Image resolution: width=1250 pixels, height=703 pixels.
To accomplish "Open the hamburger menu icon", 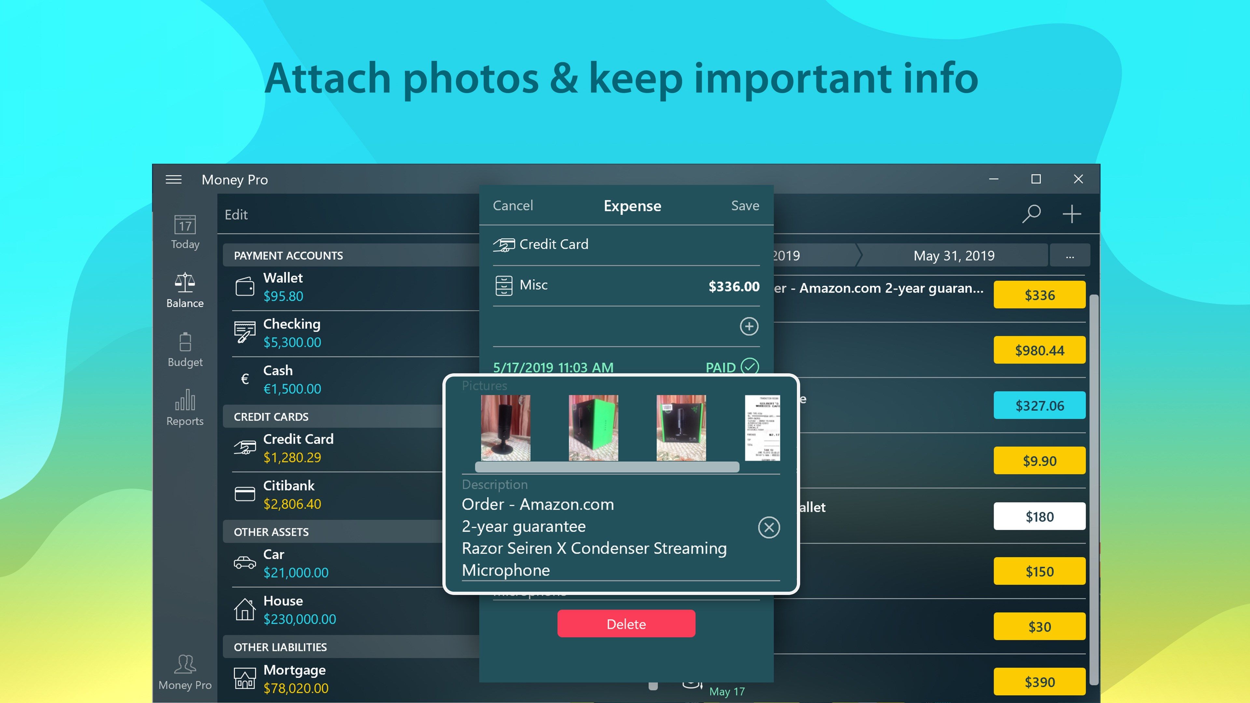I will [174, 180].
